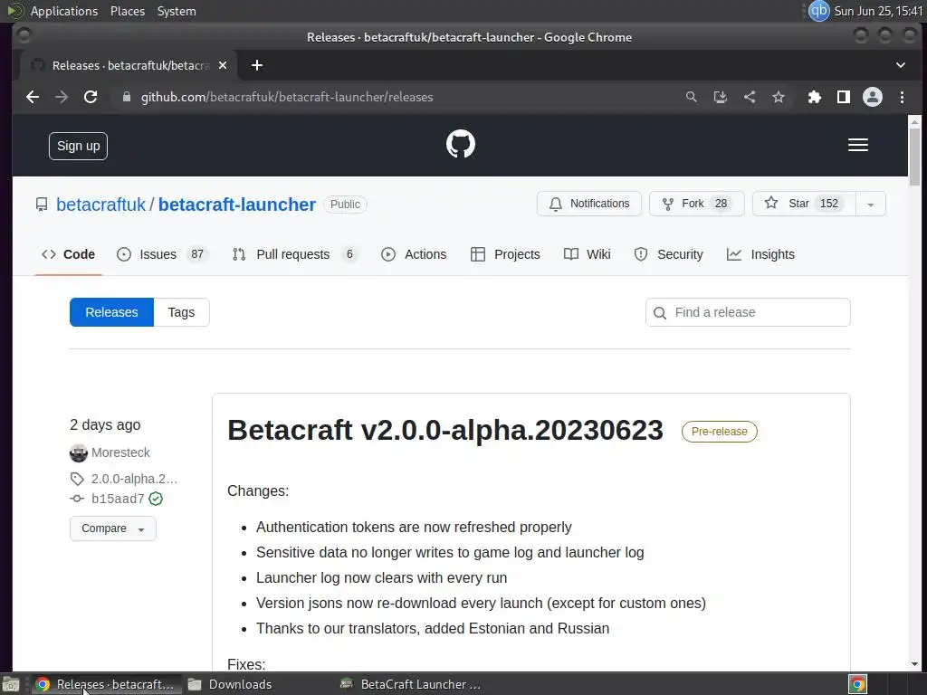
Task: Toggle the Chrome side panel icon
Action: [x=844, y=97]
